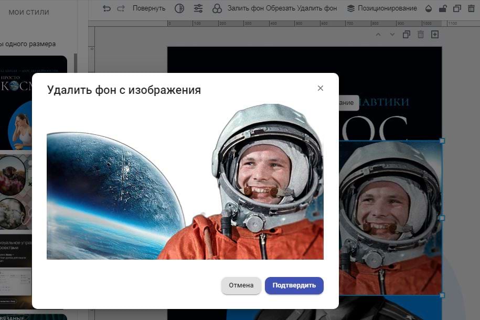The width and height of the screenshot is (480, 320).
Task: Choose Удалить фон in the toolbar
Action: (x=317, y=8)
